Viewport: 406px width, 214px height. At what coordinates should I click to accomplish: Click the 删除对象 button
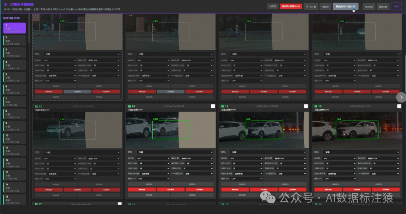[x=383, y=6]
